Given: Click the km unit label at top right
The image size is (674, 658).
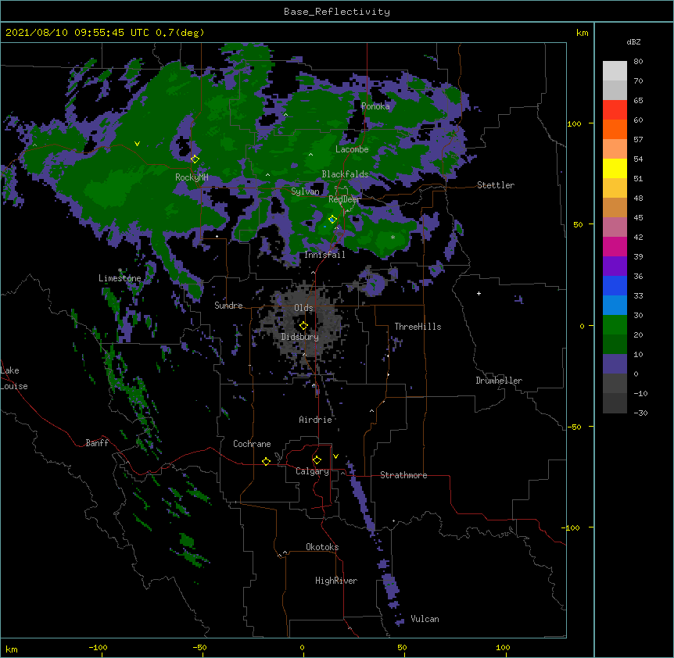Looking at the screenshot, I should coord(582,33).
